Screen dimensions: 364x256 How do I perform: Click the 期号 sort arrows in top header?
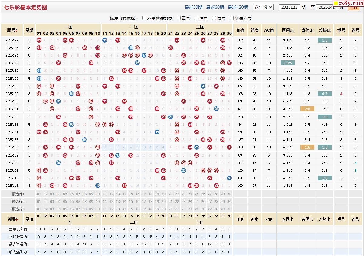click(16, 30)
